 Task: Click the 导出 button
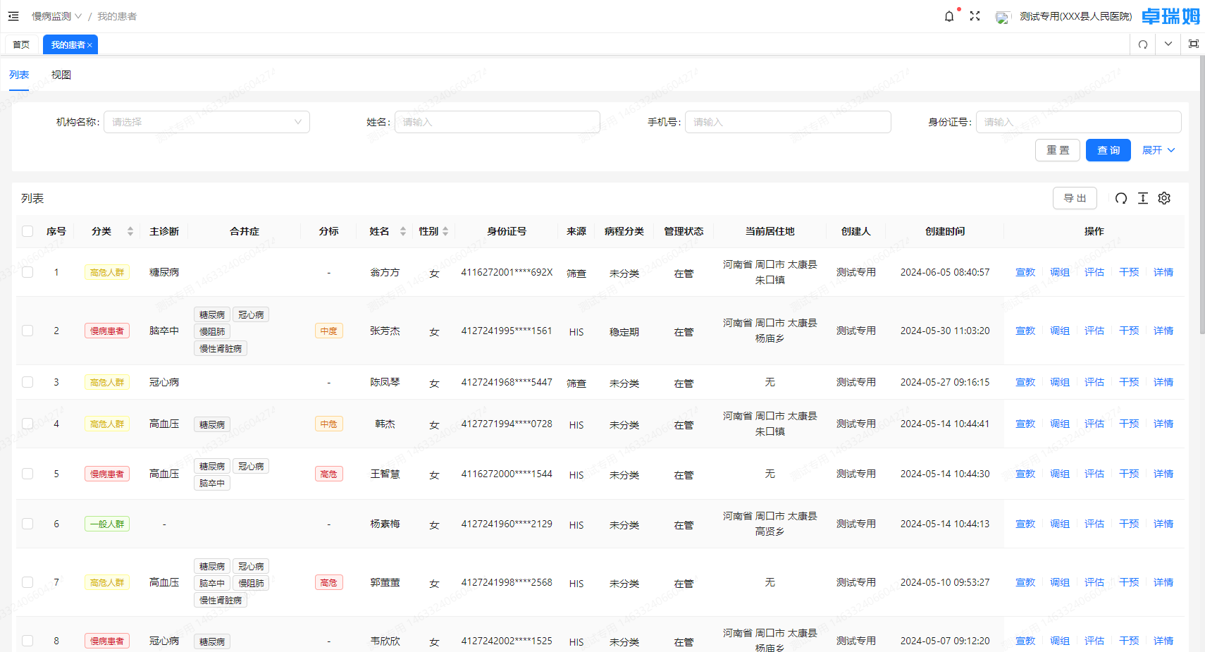click(1075, 198)
